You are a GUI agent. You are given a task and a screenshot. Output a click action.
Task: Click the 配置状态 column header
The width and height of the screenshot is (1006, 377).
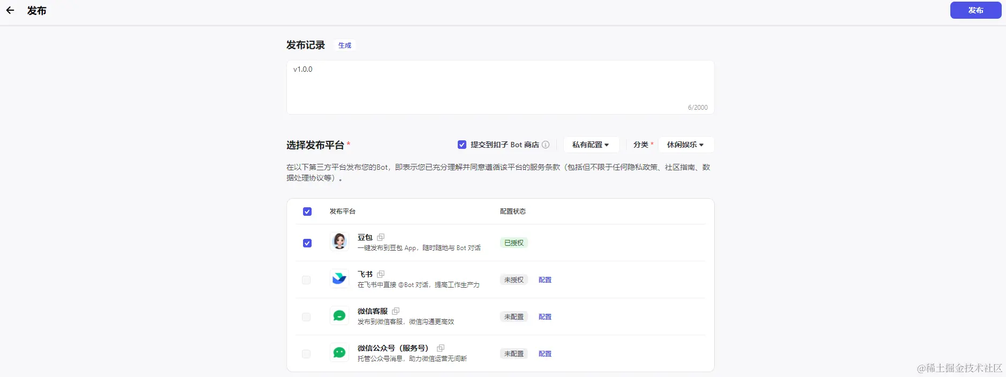(x=513, y=212)
